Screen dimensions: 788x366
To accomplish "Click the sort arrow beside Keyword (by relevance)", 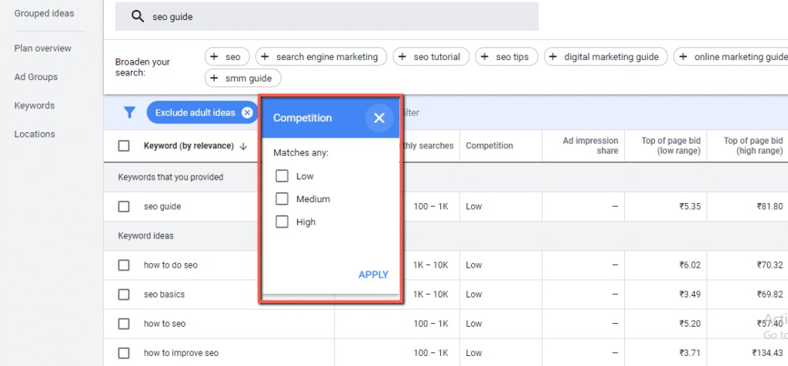I will tap(244, 146).
